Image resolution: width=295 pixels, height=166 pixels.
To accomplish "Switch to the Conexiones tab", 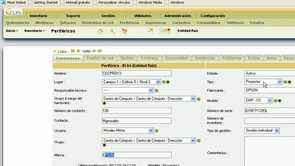I will 68,58.
